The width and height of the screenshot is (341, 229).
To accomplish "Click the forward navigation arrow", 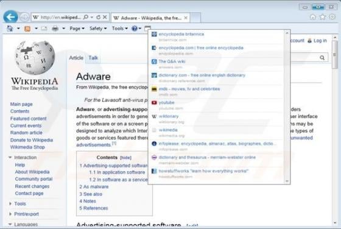I will (24, 17).
